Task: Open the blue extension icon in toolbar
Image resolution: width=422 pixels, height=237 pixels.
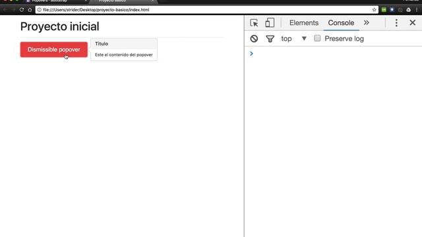Action: 392,10
